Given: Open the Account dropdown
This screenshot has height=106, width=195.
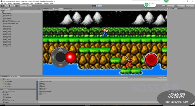Looking at the screenshot, I should (x=170, y=6).
